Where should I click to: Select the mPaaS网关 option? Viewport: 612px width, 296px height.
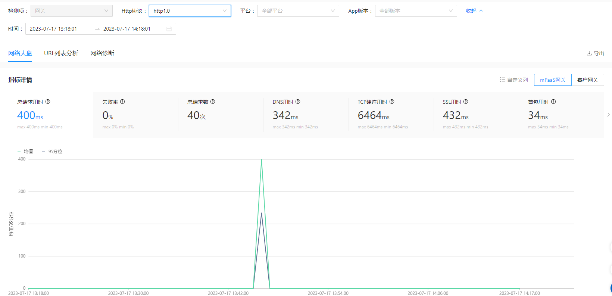coord(553,80)
